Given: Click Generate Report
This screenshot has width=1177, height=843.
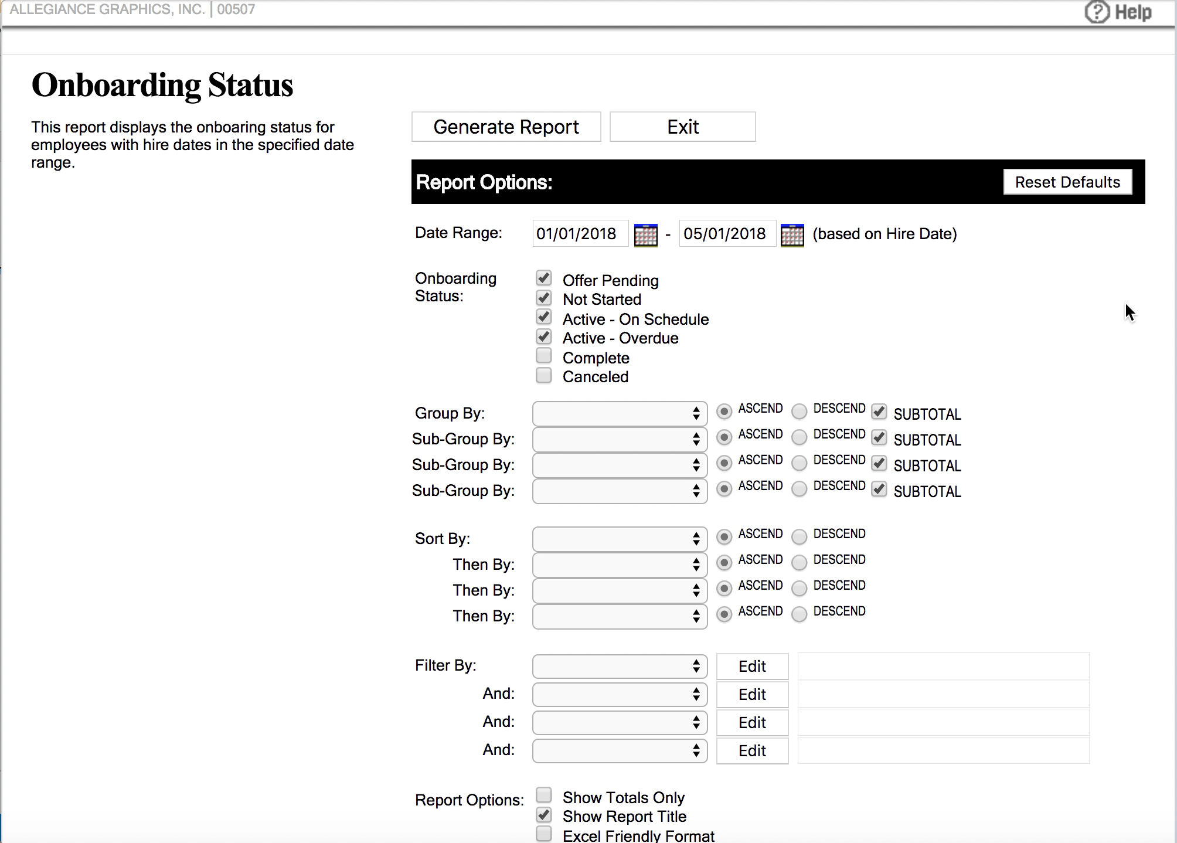Looking at the screenshot, I should (505, 127).
